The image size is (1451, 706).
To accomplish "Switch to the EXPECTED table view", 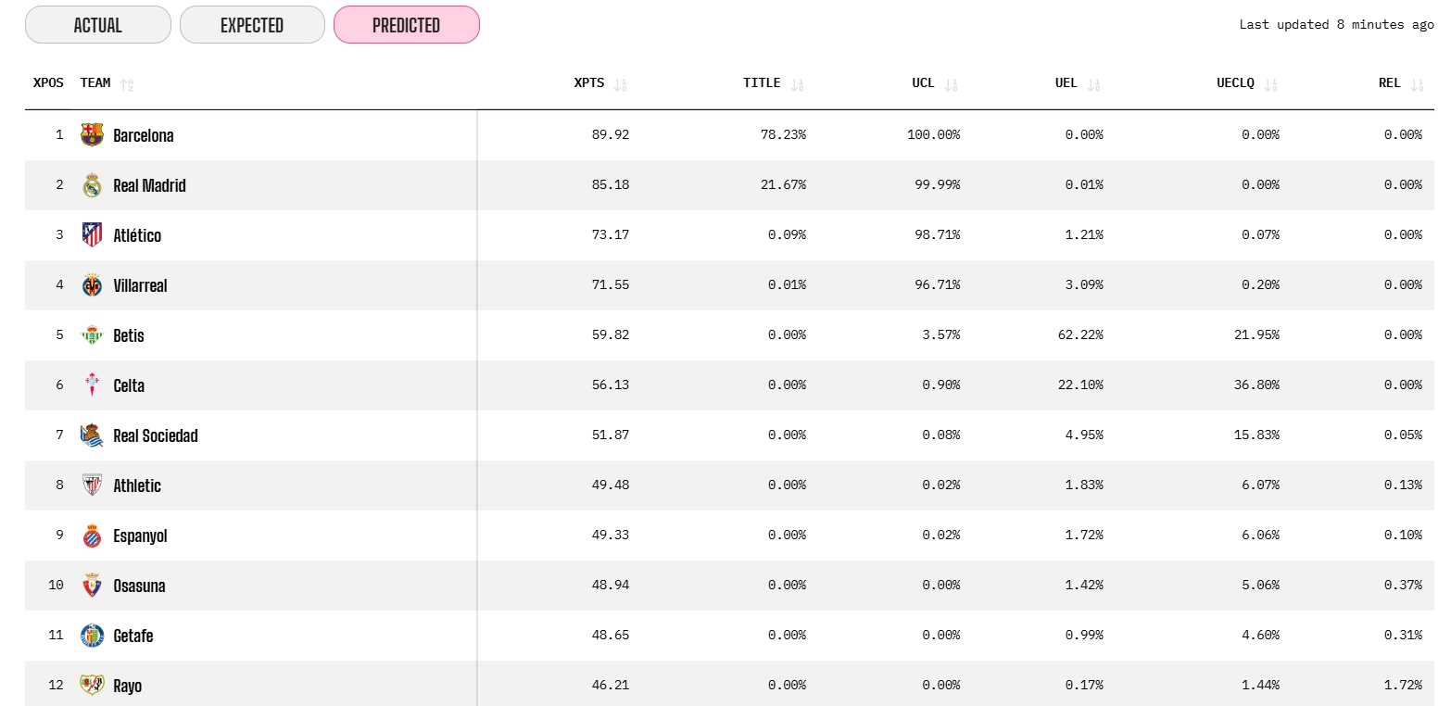I will point(252,25).
